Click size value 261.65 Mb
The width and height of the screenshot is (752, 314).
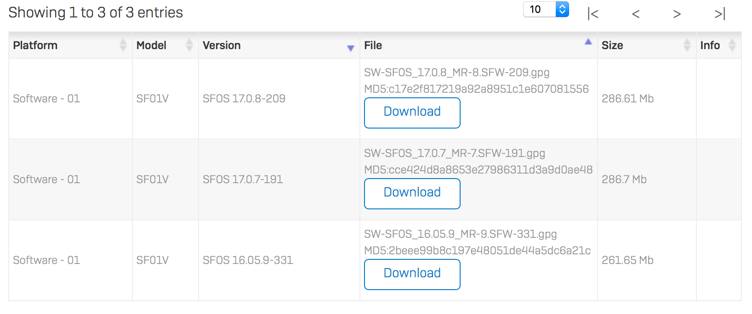click(x=627, y=260)
